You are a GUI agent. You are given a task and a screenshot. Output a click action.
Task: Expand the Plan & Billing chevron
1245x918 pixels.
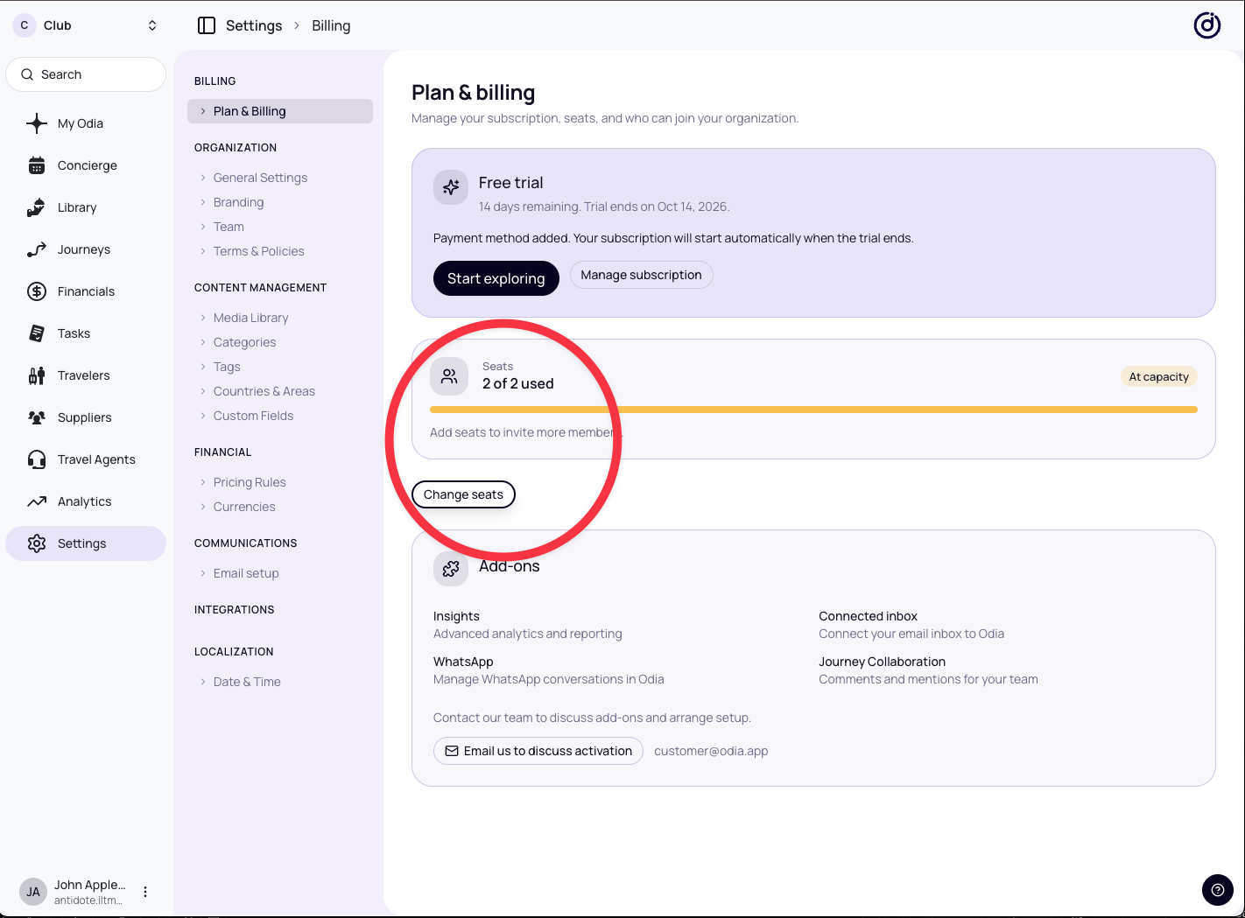click(x=203, y=111)
